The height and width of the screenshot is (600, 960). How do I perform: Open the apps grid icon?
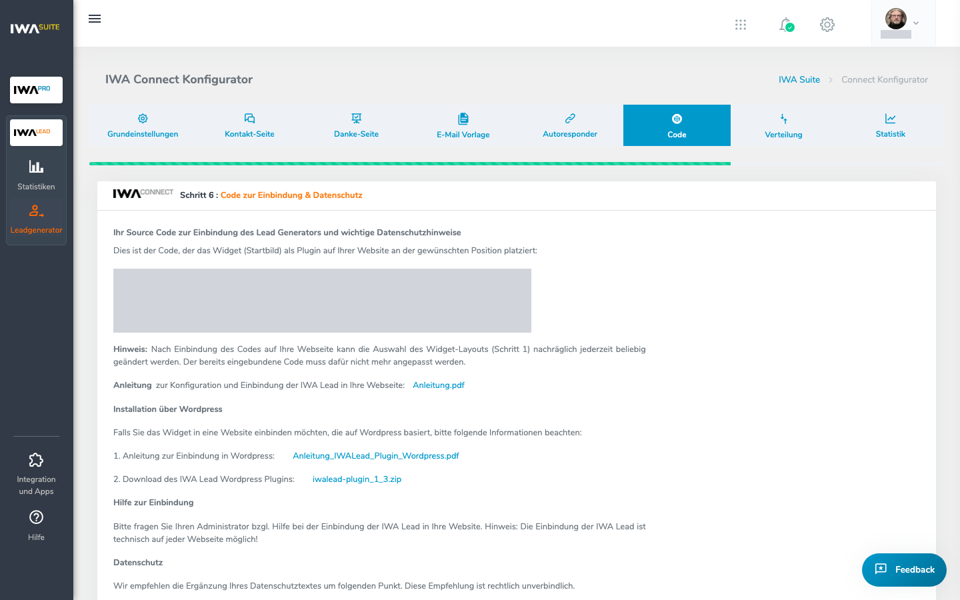741,25
